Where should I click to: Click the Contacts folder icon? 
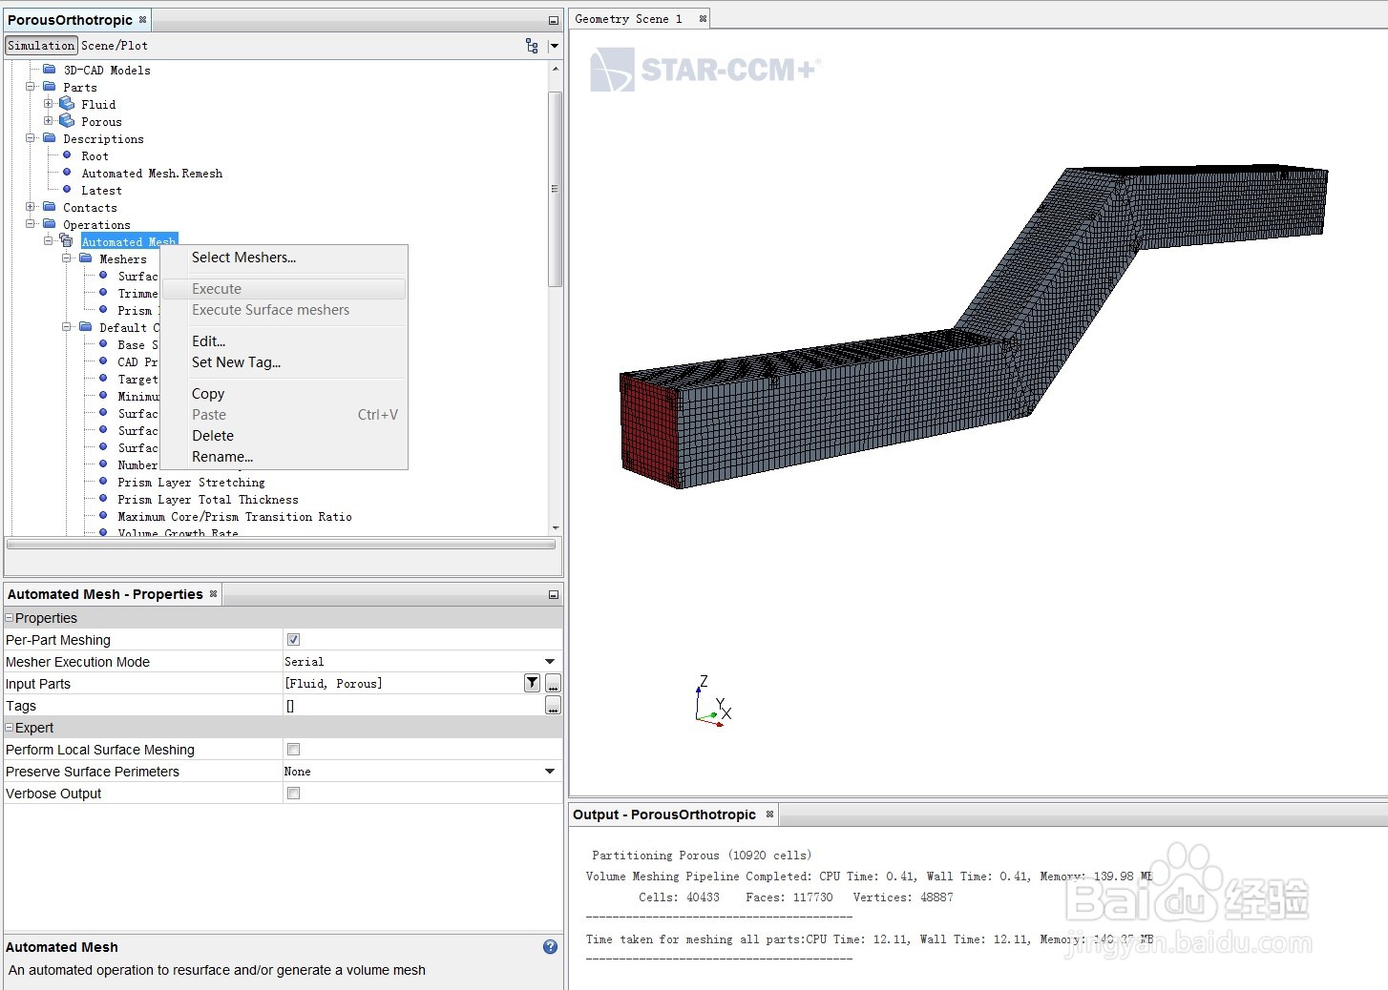click(x=50, y=207)
